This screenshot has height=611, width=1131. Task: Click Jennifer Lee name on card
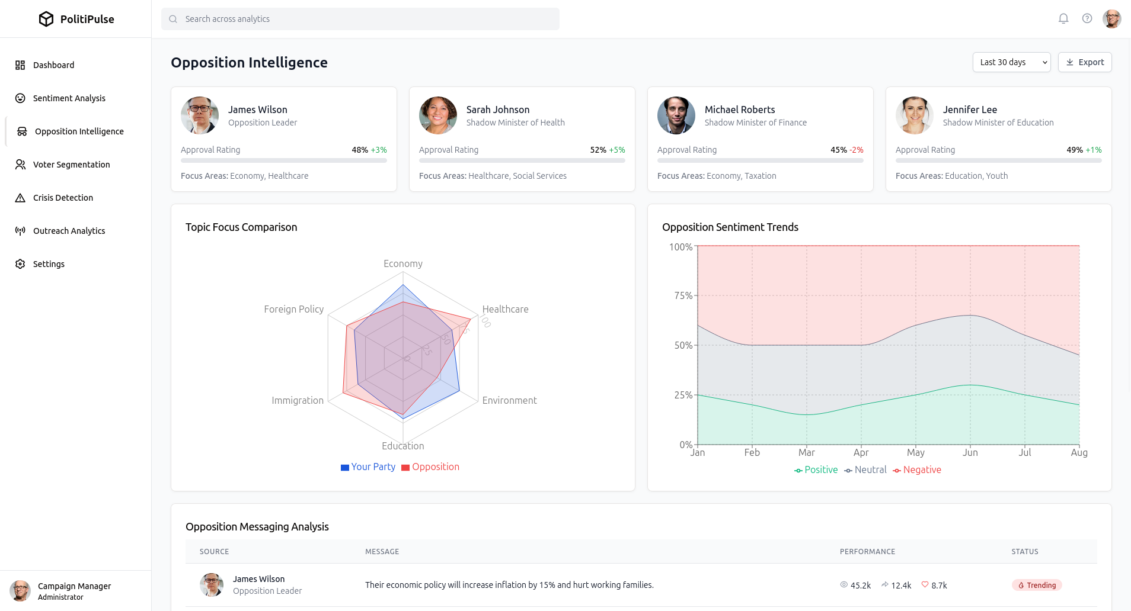coord(970,110)
